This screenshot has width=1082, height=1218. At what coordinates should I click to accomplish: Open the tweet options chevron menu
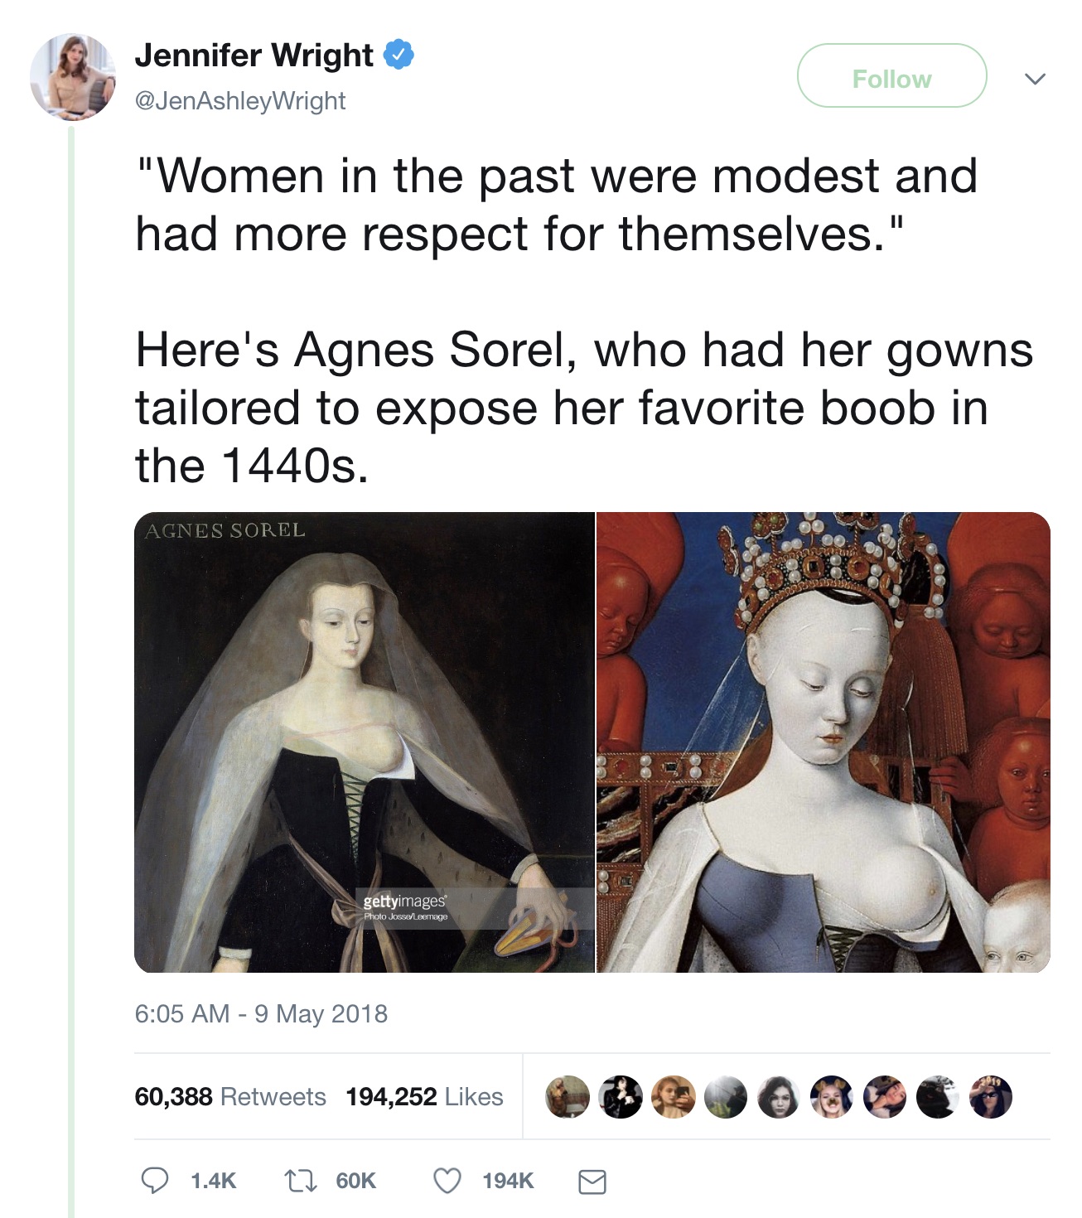[1035, 79]
